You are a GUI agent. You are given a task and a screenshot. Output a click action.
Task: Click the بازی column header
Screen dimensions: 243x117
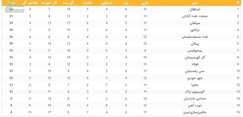(x=145, y=3)
